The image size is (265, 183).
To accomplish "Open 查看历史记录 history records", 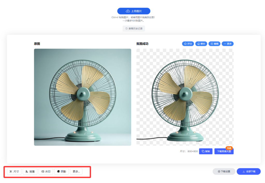I will (134, 28).
